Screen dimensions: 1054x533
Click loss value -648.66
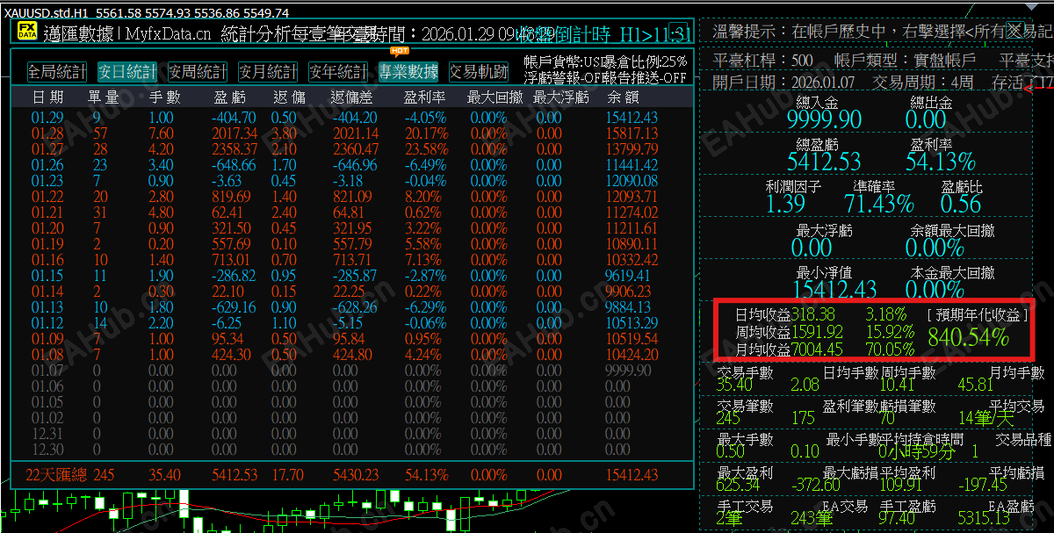[234, 165]
